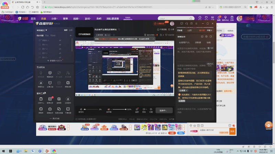Open gear icon in 弹幕助手 header

click(x=206, y=37)
